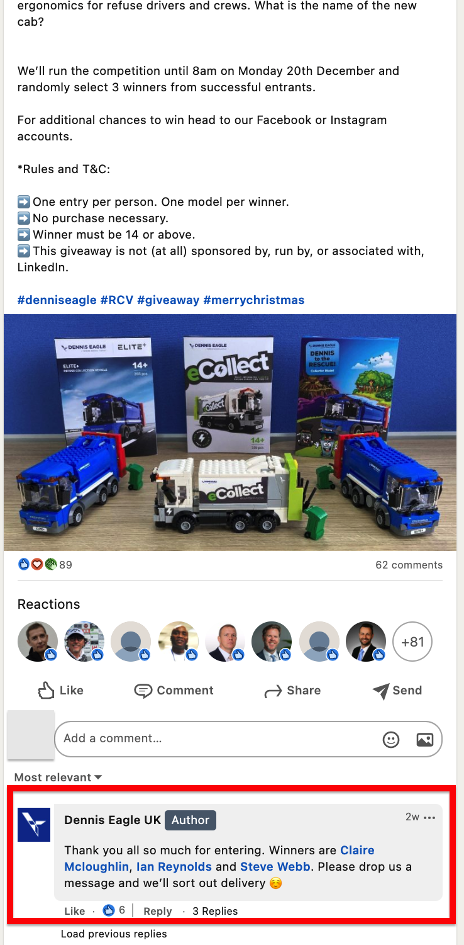Click the Comment speech bubble icon

(143, 691)
